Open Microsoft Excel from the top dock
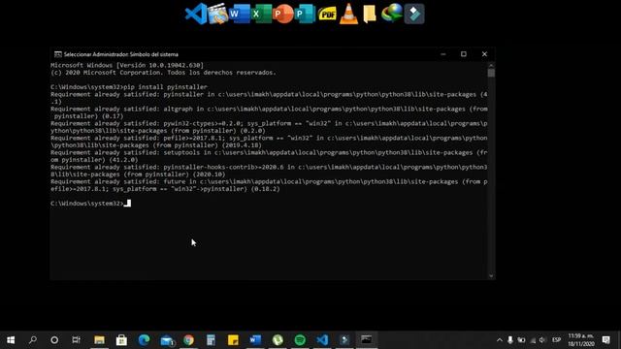 point(262,14)
